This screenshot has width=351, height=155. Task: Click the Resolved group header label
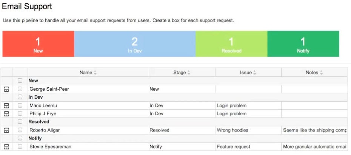pos(39,122)
